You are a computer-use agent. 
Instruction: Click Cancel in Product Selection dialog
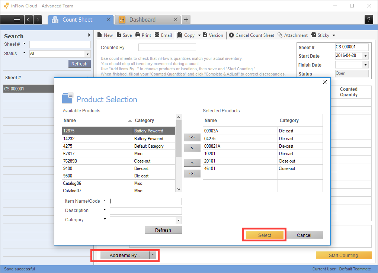click(304, 235)
